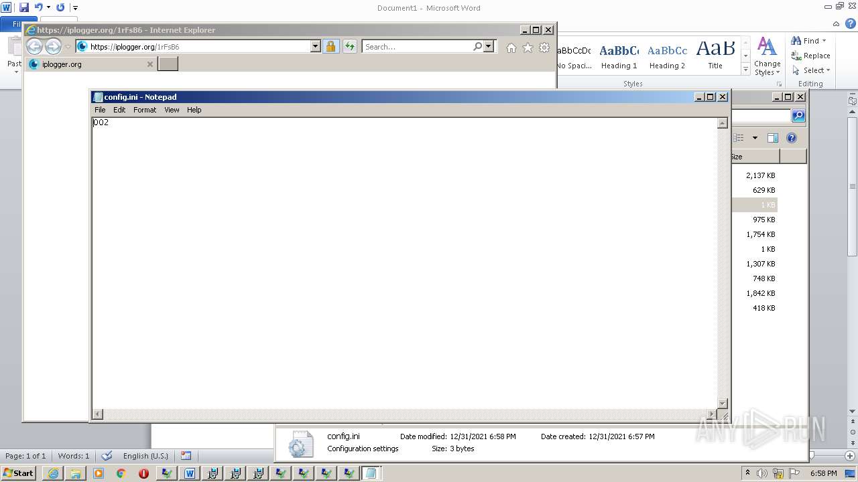Open Notepad Edit menu
The height and width of the screenshot is (482, 858).
[119, 110]
